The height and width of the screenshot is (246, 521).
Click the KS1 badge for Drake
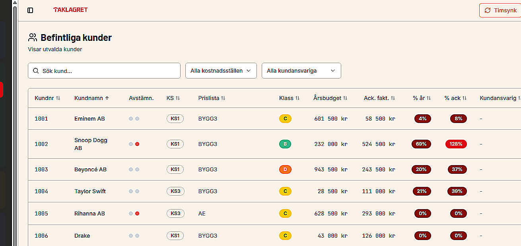click(175, 236)
